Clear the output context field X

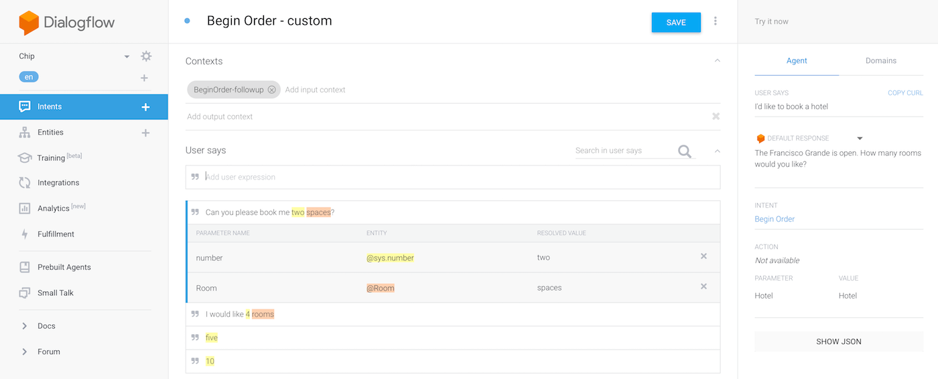tap(716, 117)
